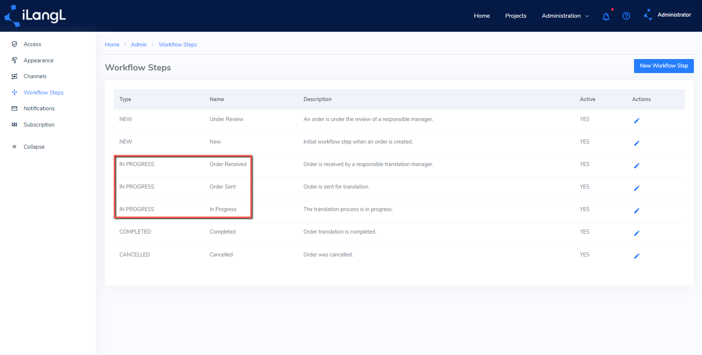
Task: Click the Workflow Steps page heading
Action: pyautogui.click(x=138, y=68)
